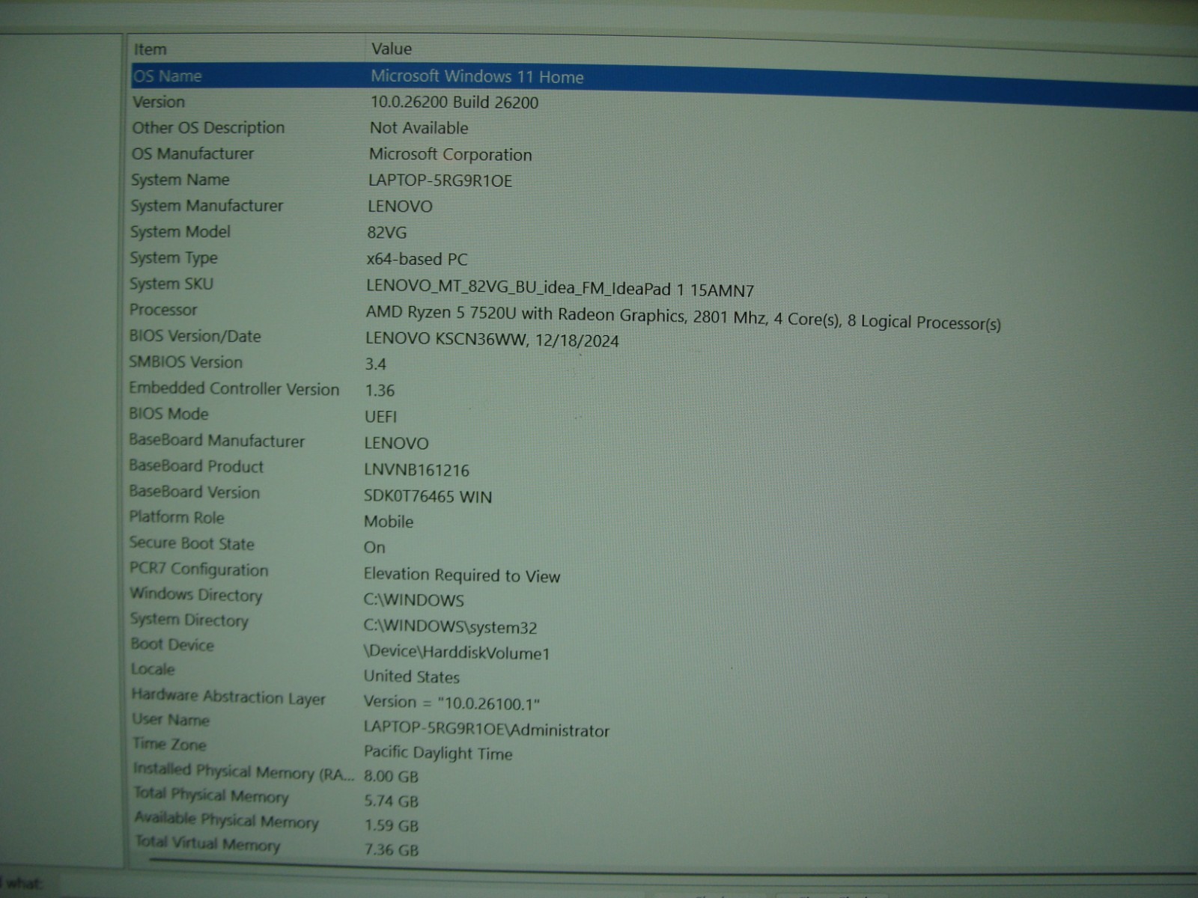Click LAPTOP-5RG9R1OE\Administrator value
Viewport: 1198px width, 898px height.
(487, 729)
